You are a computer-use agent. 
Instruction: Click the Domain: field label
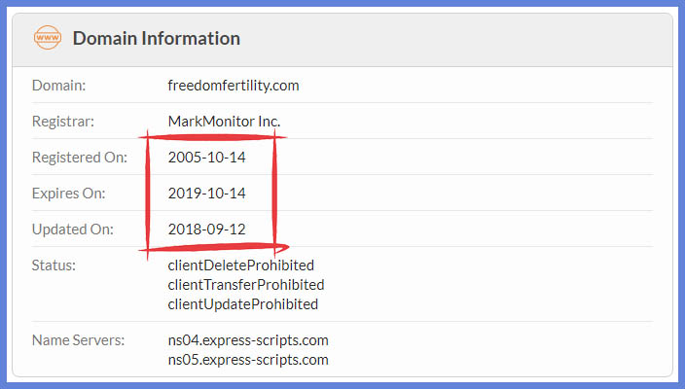pos(59,86)
